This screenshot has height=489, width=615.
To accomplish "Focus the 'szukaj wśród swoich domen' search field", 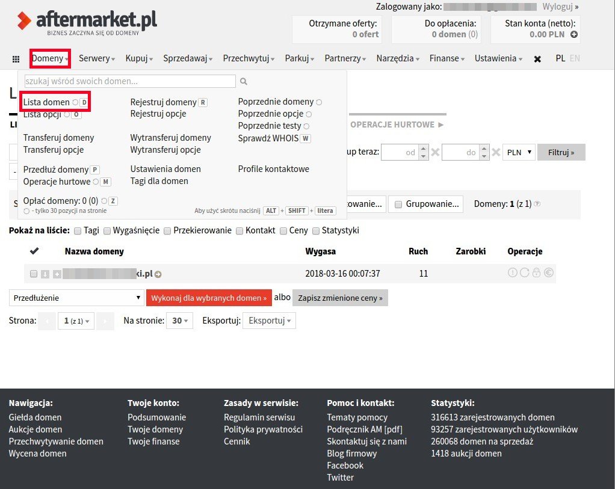I will tap(130, 81).
